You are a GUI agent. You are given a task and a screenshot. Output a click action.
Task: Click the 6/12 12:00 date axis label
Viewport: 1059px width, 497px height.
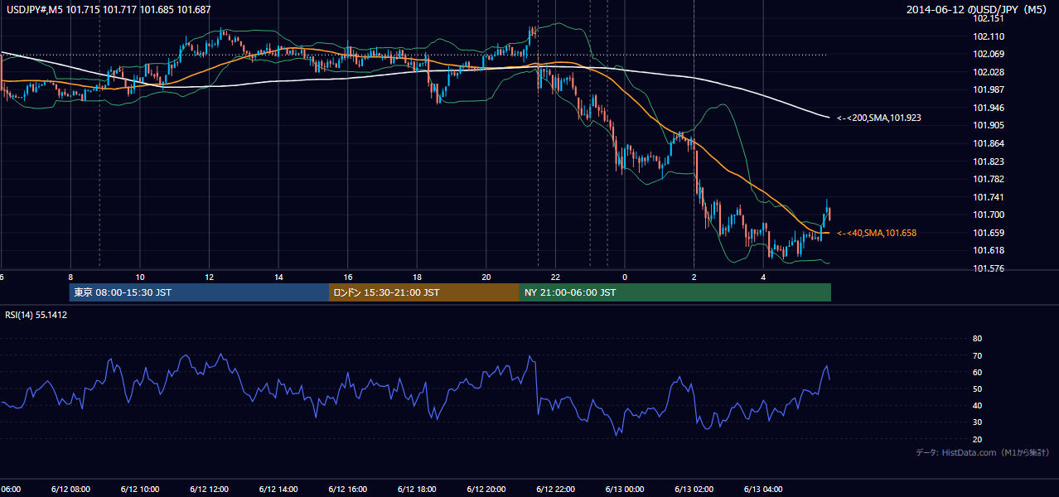209,489
